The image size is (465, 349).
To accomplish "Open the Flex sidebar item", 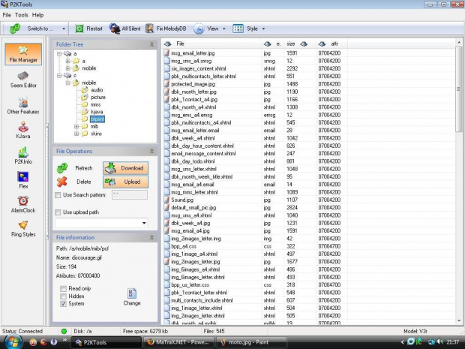I will (x=22, y=180).
